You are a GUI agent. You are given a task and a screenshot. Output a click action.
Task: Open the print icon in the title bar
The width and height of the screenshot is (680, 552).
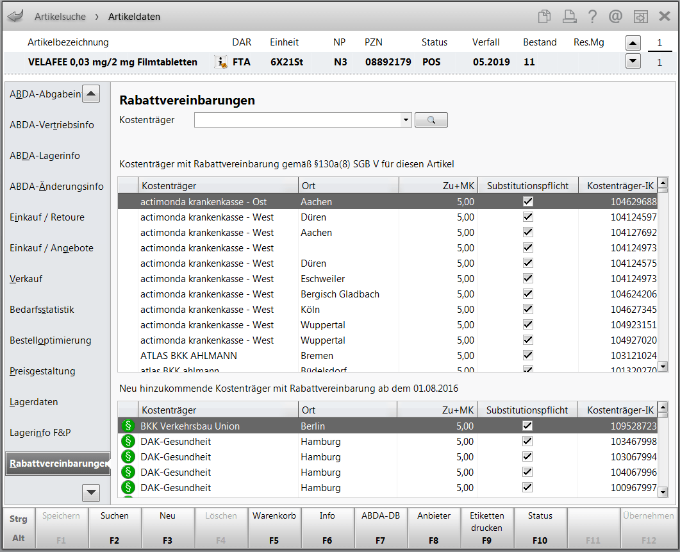[x=569, y=17]
